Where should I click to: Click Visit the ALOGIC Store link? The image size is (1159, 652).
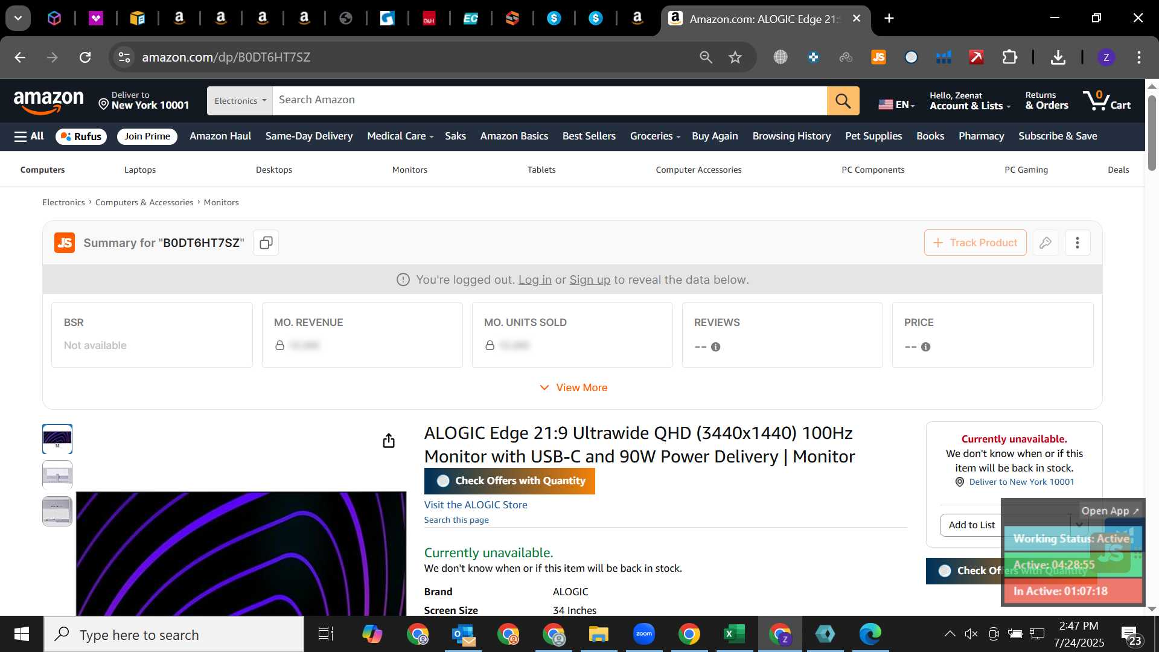475,505
